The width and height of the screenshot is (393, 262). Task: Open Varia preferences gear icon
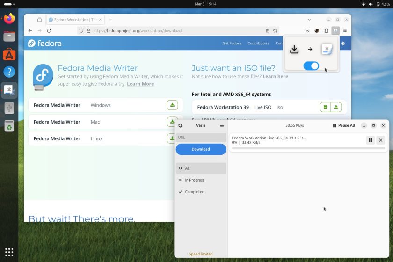coord(180,125)
